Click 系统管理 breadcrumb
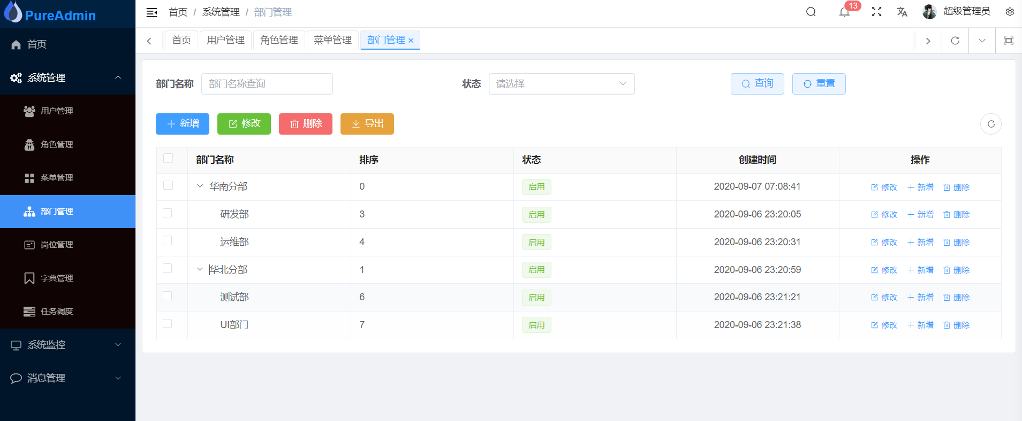Screen dimensions: 1022x421 pyautogui.click(x=221, y=12)
